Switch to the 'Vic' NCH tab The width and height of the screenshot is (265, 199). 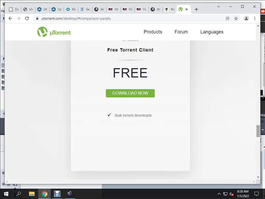(x=142, y=9)
